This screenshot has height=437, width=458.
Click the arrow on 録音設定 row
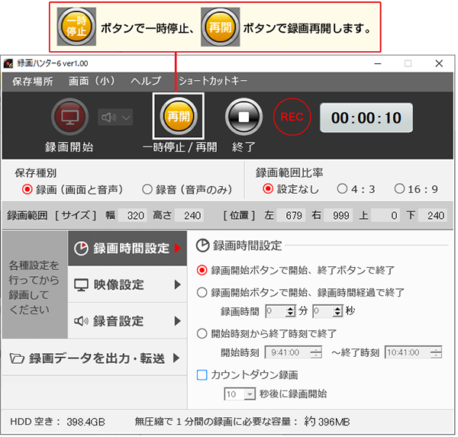[x=177, y=321]
